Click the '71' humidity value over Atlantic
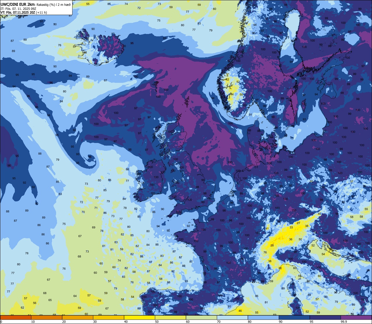Viewport: 372px width, 324px height. 96,208
